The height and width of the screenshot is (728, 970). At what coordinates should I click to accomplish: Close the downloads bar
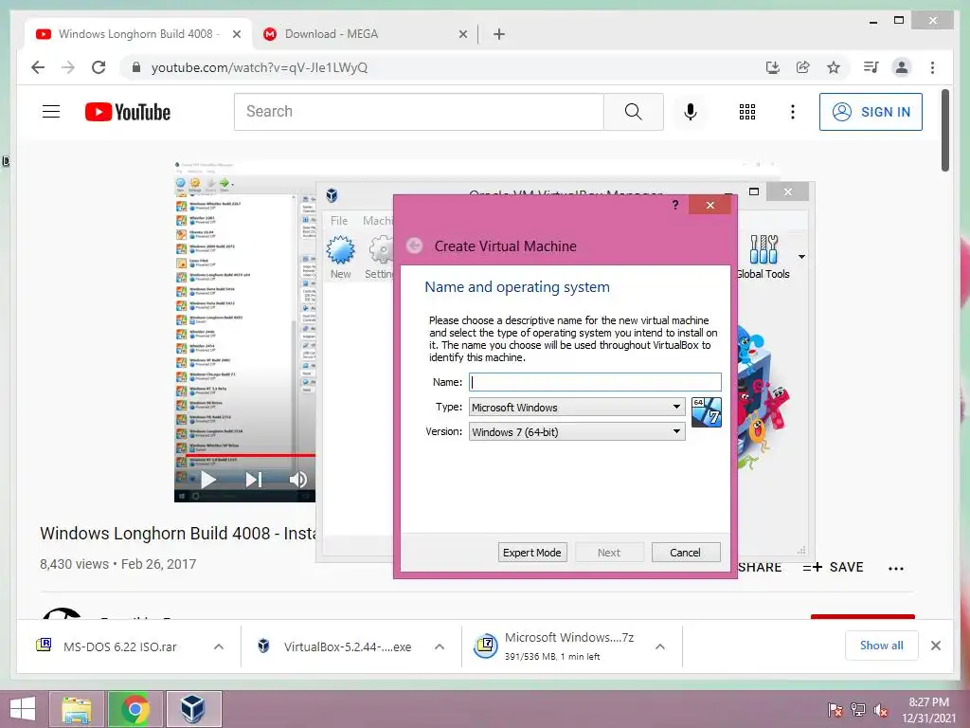936,646
